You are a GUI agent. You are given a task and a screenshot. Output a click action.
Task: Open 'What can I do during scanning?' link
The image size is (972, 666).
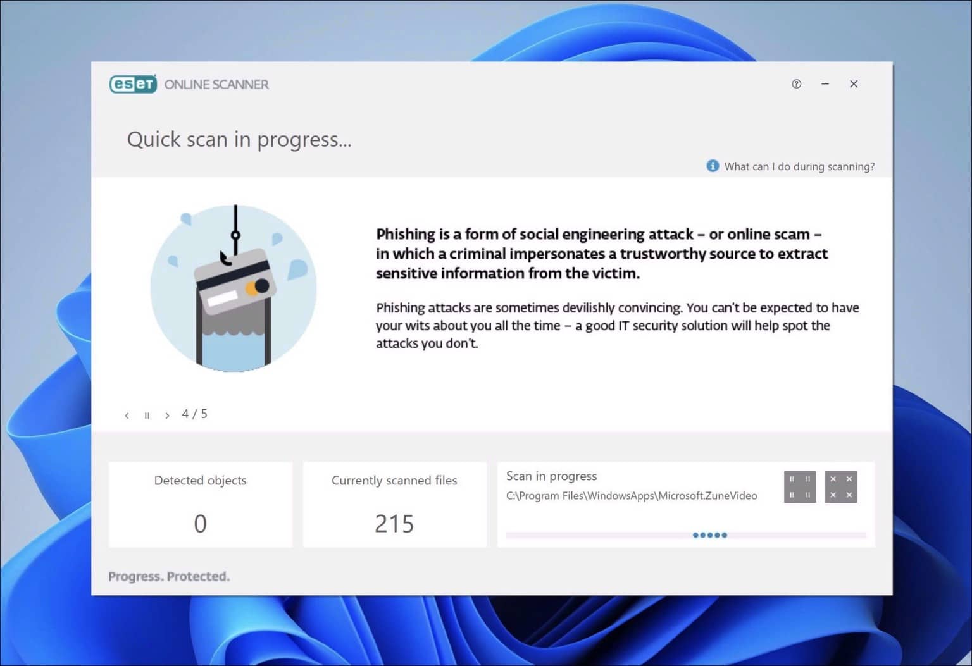pyautogui.click(x=799, y=166)
